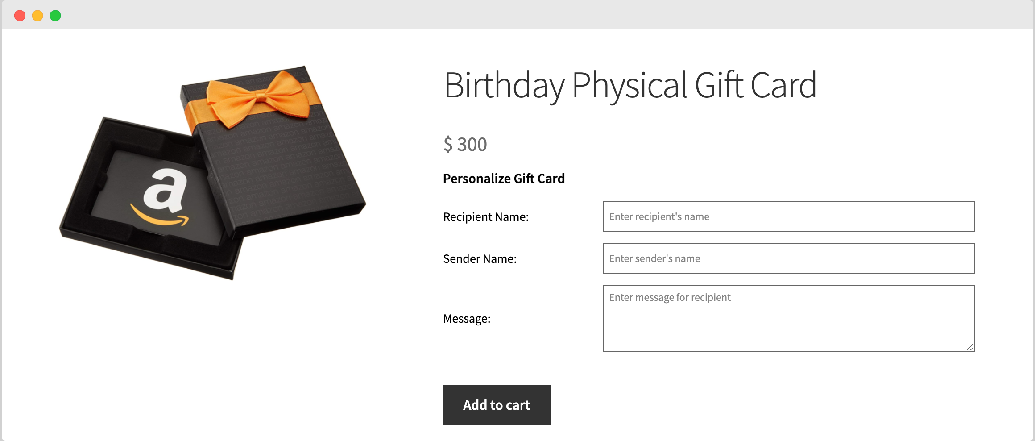Click the Sender Name label
The image size is (1035, 441).
coord(480,258)
